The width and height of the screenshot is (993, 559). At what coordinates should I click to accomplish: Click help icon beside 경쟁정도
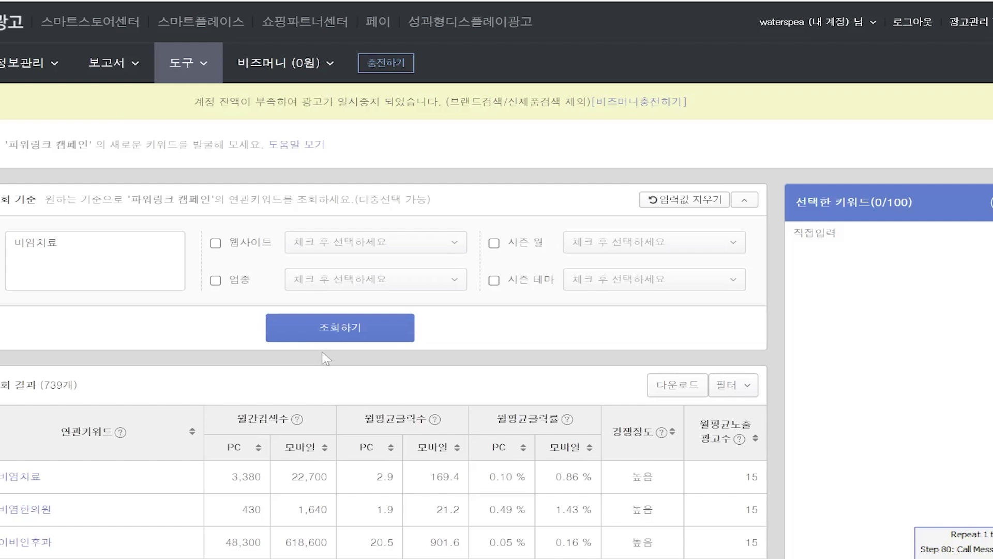click(x=661, y=433)
